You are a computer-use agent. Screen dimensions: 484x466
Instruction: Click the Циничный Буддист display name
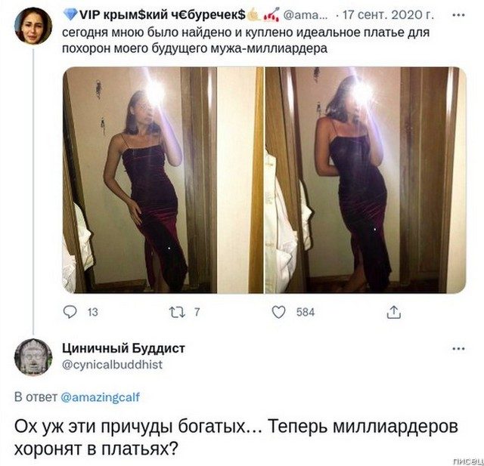pos(123,348)
